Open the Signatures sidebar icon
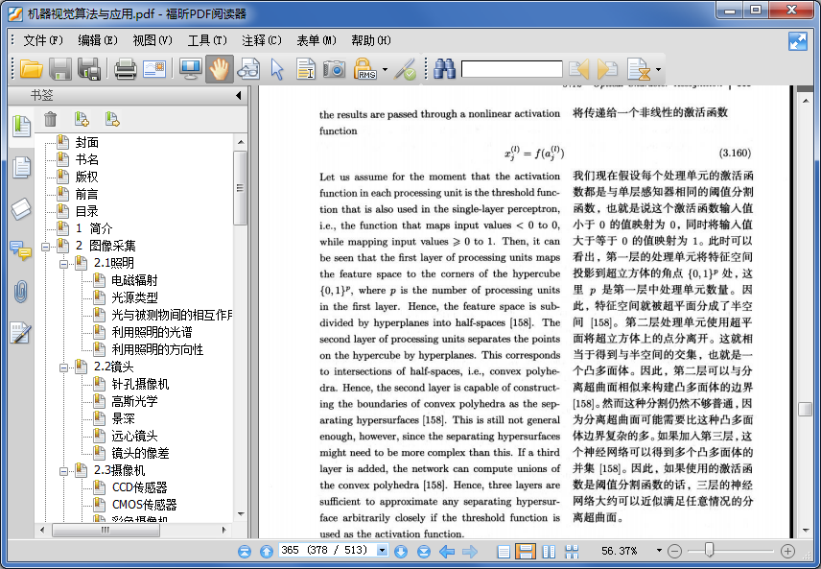The image size is (821, 569). coord(21,333)
